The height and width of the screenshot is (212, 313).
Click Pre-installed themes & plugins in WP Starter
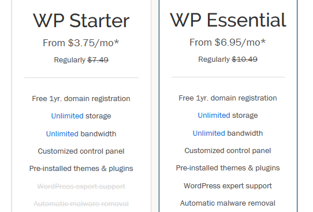tap(81, 169)
